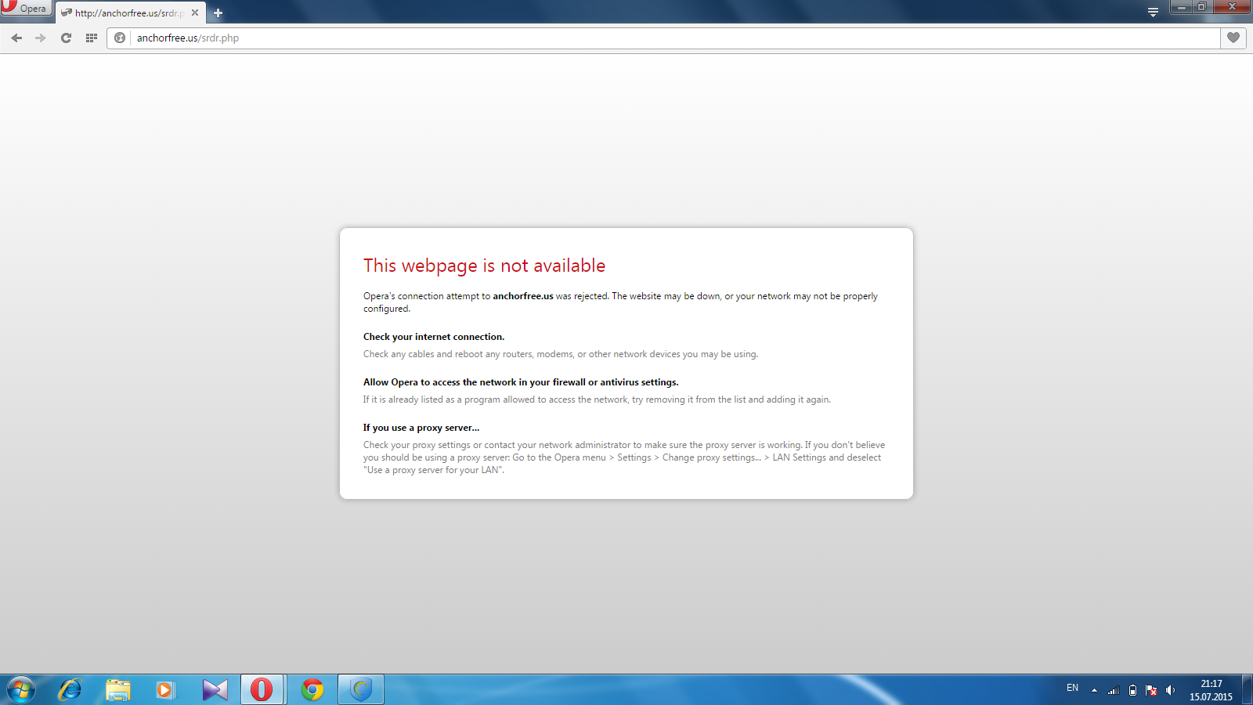Close the anchorfree.us tab
Image resolution: width=1253 pixels, height=705 pixels.
click(195, 13)
